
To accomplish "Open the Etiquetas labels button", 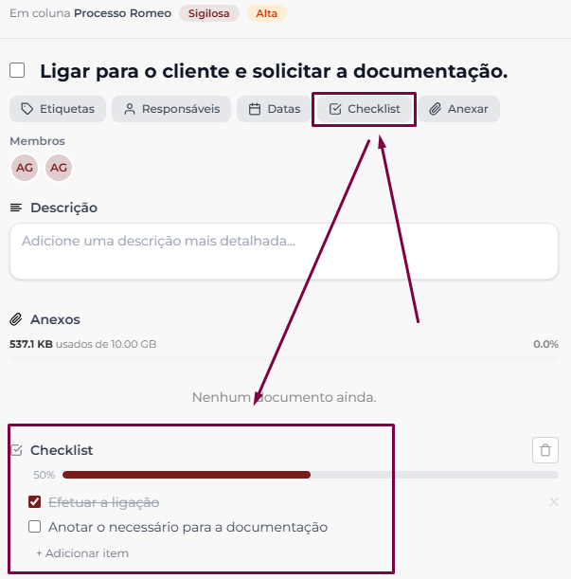I will [x=58, y=109].
